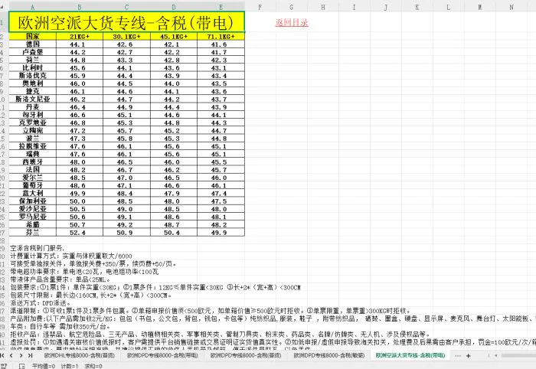This screenshot has width=536, height=369.
Task: Select the 71.1KG+ header cell
Action: (221, 36)
